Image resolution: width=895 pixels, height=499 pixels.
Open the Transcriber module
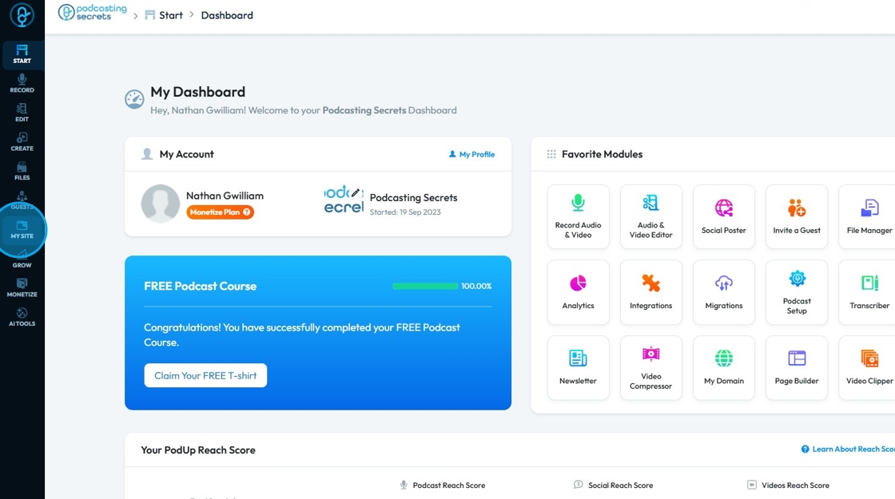click(x=869, y=292)
